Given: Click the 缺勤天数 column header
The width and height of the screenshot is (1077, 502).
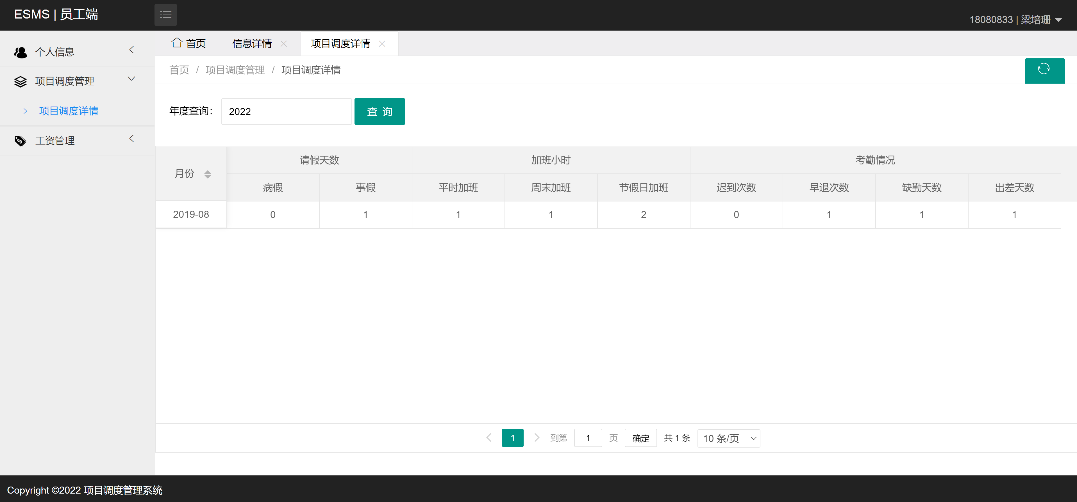Looking at the screenshot, I should tap(922, 187).
